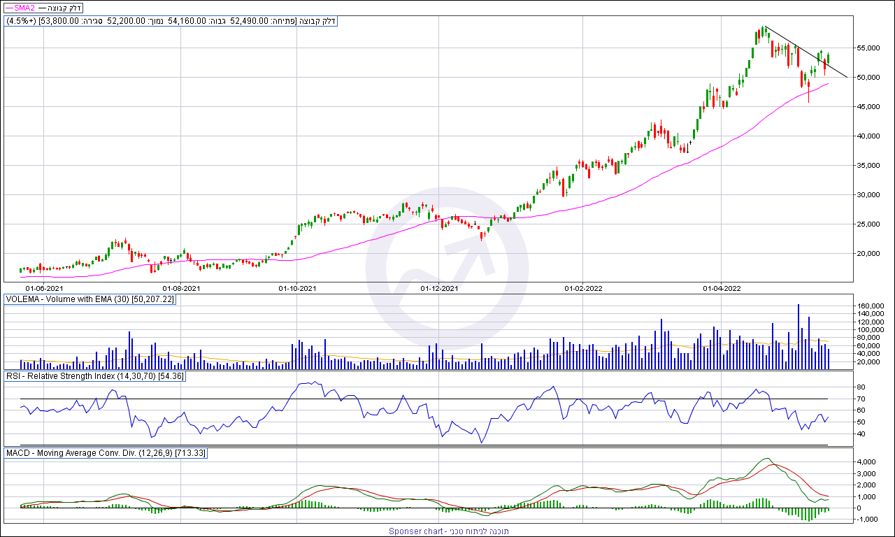This screenshot has height=537, width=895.
Task: Click the 4,000 MACD axis label
Action: (867, 461)
